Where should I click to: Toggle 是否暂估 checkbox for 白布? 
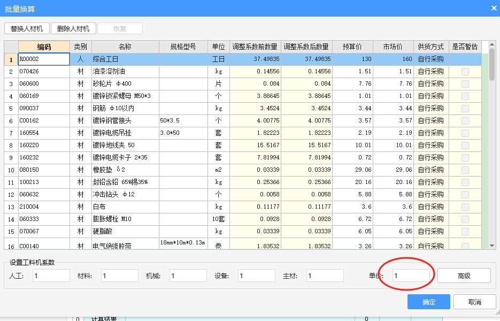[465, 207]
